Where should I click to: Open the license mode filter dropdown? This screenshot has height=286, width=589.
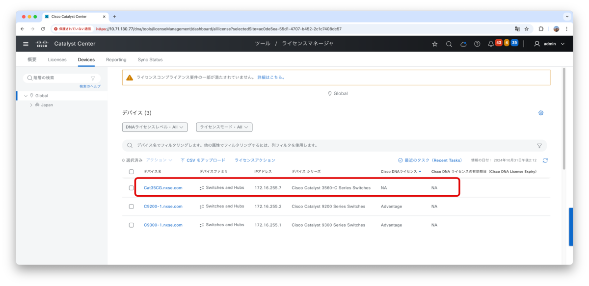pos(224,127)
